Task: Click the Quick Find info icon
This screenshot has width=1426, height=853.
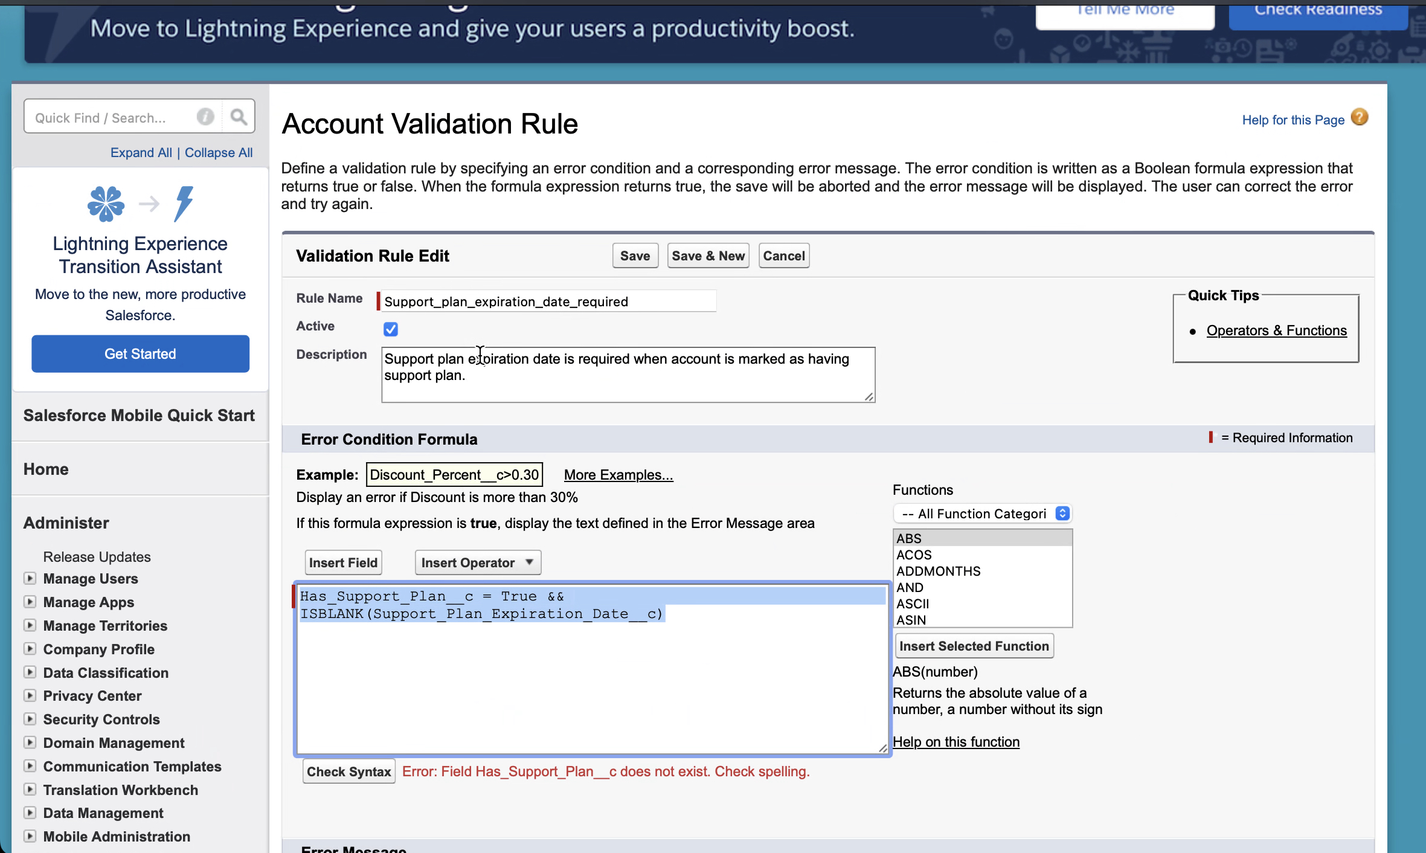Action: (x=205, y=117)
